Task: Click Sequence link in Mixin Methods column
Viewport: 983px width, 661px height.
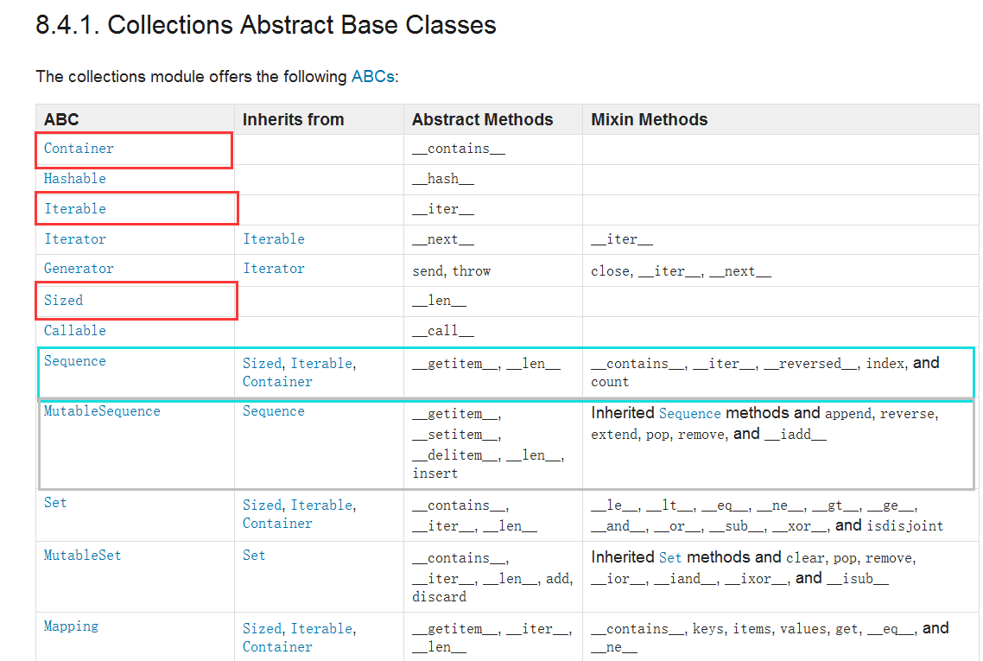Action: pyautogui.click(x=690, y=414)
